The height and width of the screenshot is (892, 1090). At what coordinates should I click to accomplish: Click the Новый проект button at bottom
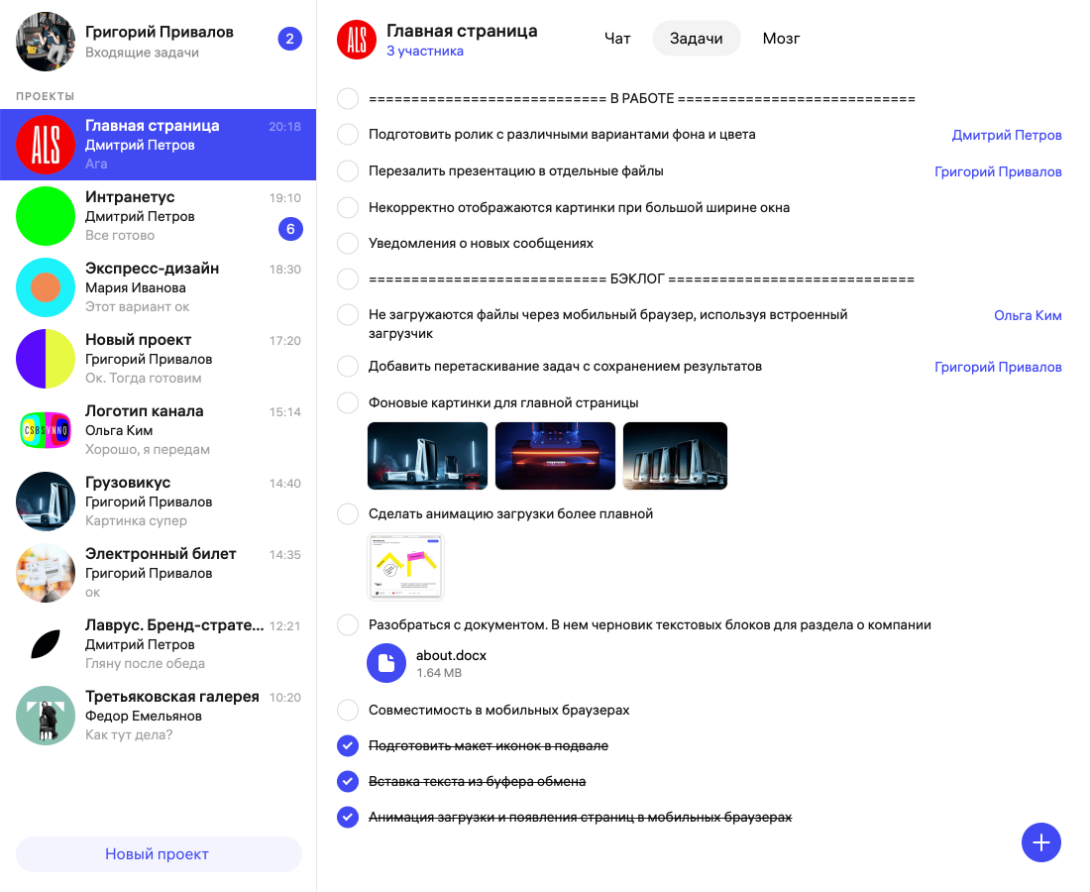(x=159, y=853)
